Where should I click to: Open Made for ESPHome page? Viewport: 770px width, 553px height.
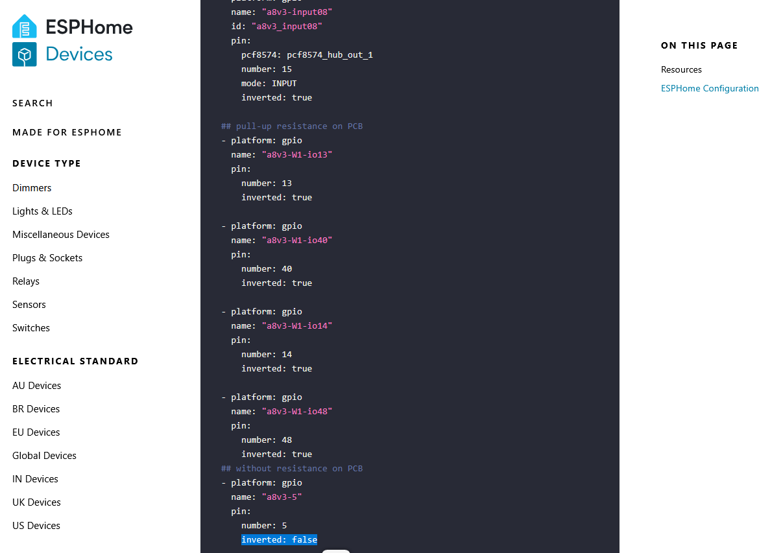(x=67, y=132)
